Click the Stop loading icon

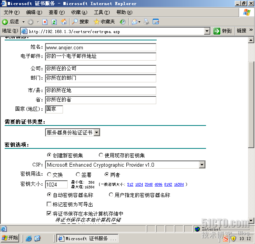pyautogui.click(x=45, y=22)
